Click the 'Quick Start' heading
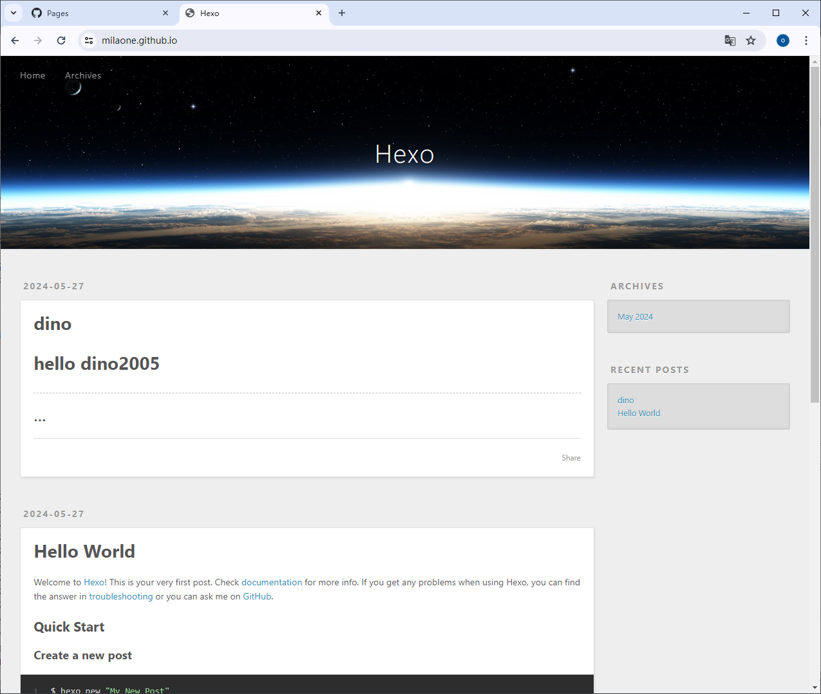Image resolution: width=821 pixels, height=694 pixels. click(x=69, y=627)
